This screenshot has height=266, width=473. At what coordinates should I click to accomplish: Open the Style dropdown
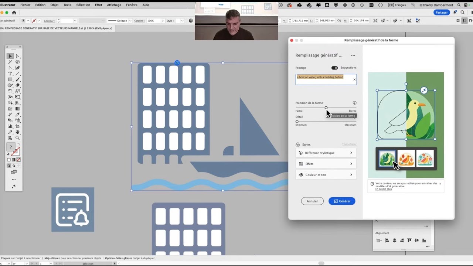pyautogui.click(x=182, y=21)
